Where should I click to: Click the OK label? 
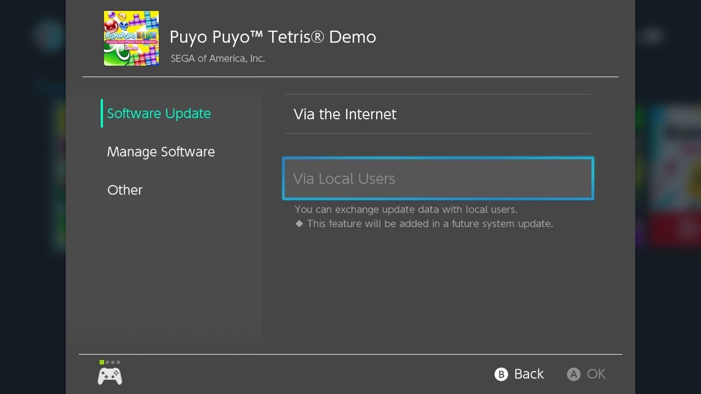(x=596, y=374)
